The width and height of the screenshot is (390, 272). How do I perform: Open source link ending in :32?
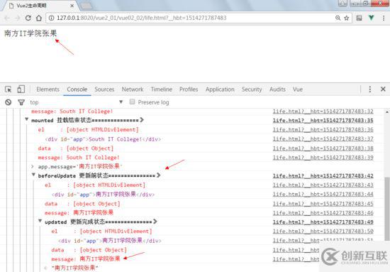(323, 111)
